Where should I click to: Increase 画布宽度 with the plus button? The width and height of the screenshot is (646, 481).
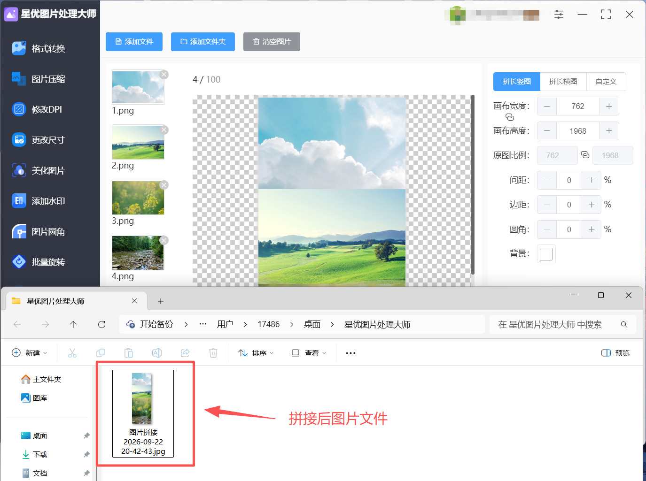(609, 106)
